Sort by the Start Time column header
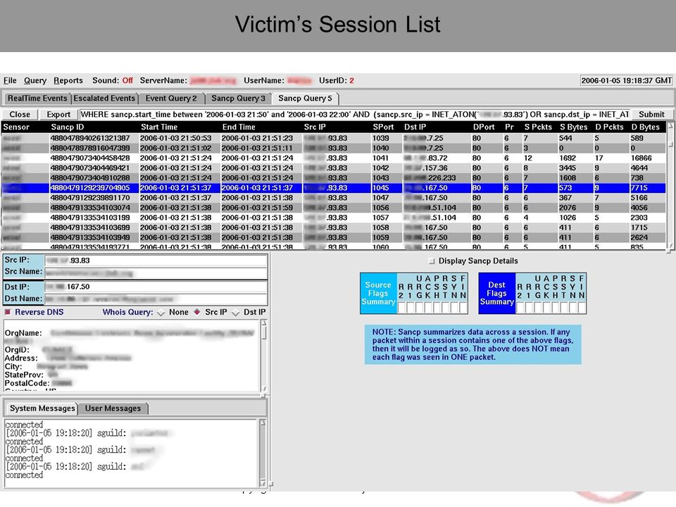This screenshot has width=676, height=507. 159,127
